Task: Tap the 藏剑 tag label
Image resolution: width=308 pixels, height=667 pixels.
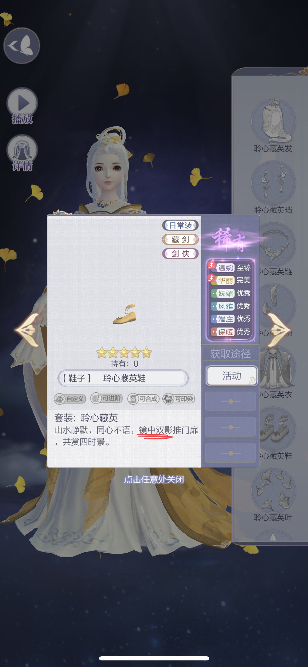Action: tap(180, 240)
